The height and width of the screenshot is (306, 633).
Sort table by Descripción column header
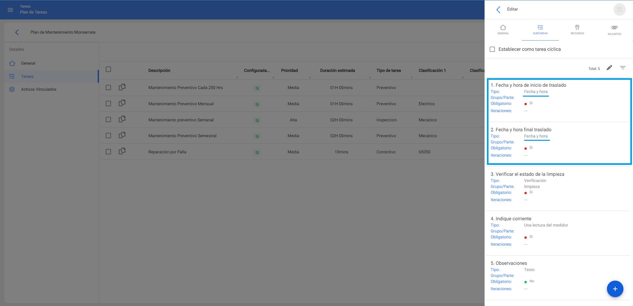[x=159, y=71]
